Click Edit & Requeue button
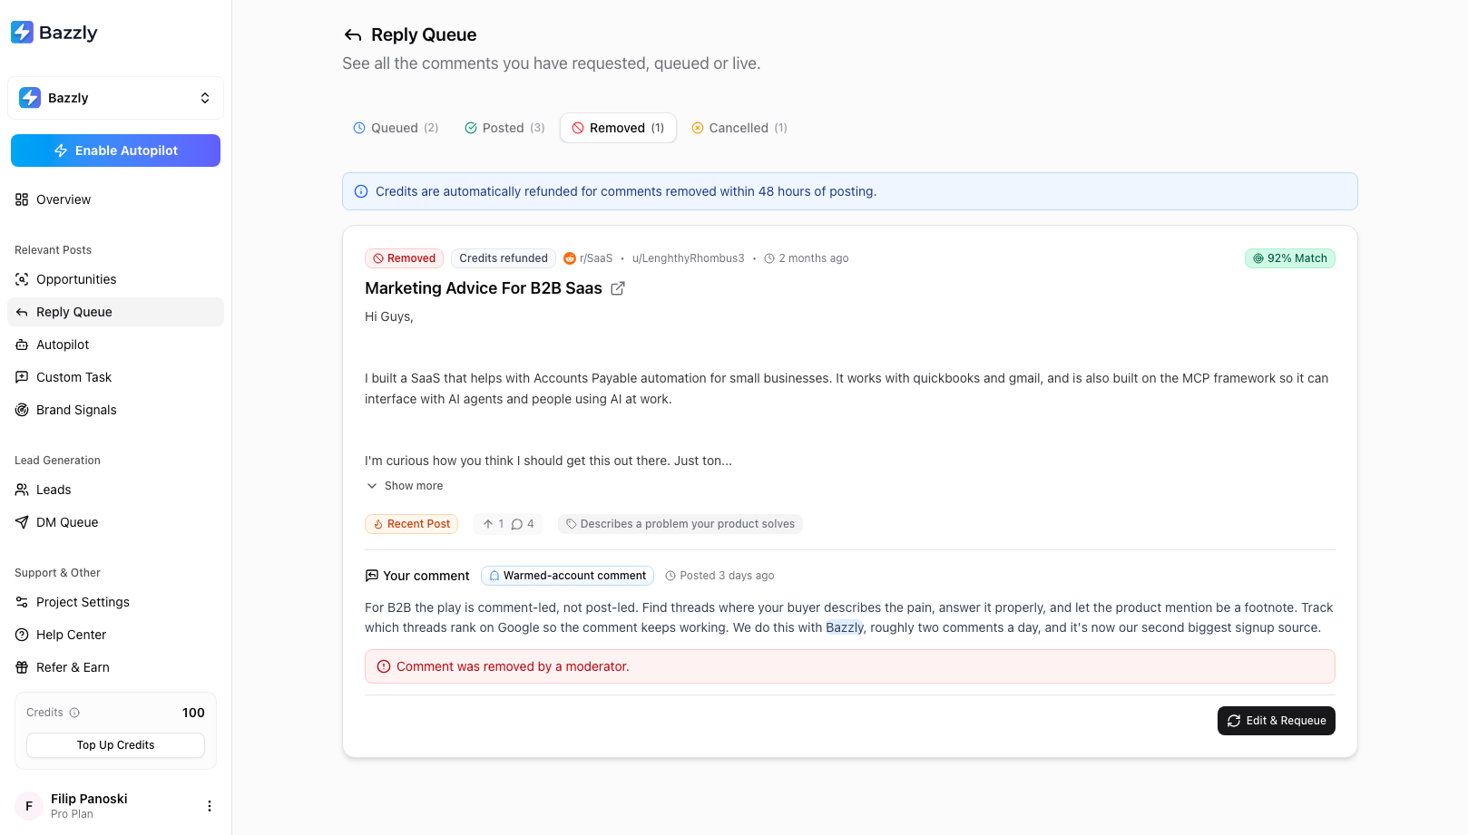The image size is (1468, 835). [x=1276, y=721]
